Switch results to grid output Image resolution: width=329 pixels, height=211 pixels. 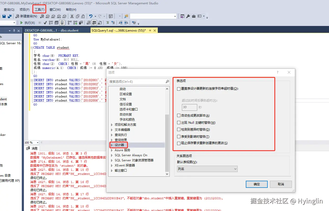click(x=94, y=23)
